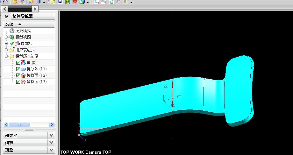Click the navigator scrollbar left arrow

coord(6,125)
